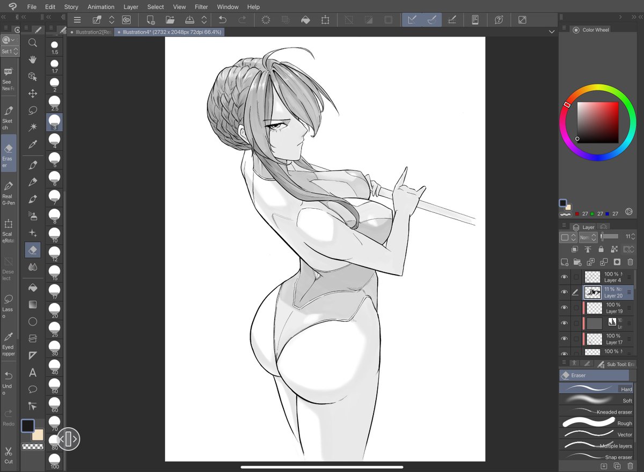This screenshot has width=644, height=472.
Task: Click the New layer folder icon
Action: click(577, 262)
